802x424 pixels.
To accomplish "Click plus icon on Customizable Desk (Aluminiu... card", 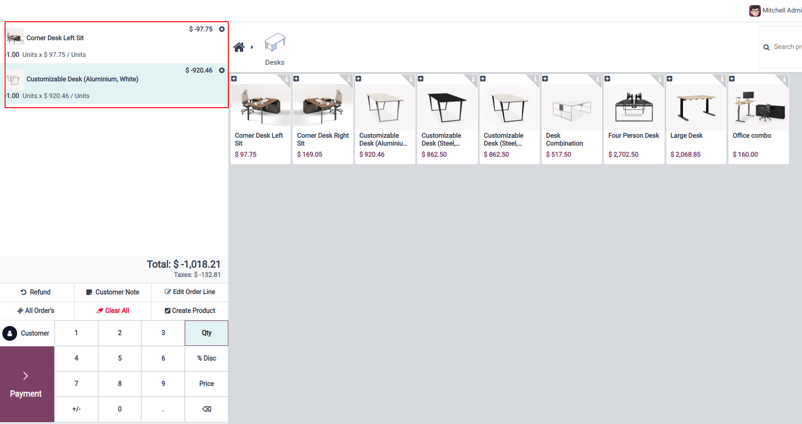I will pyautogui.click(x=358, y=79).
